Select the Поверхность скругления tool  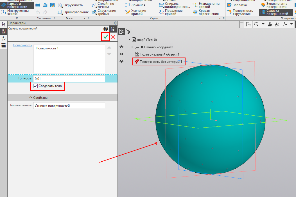[240, 12]
